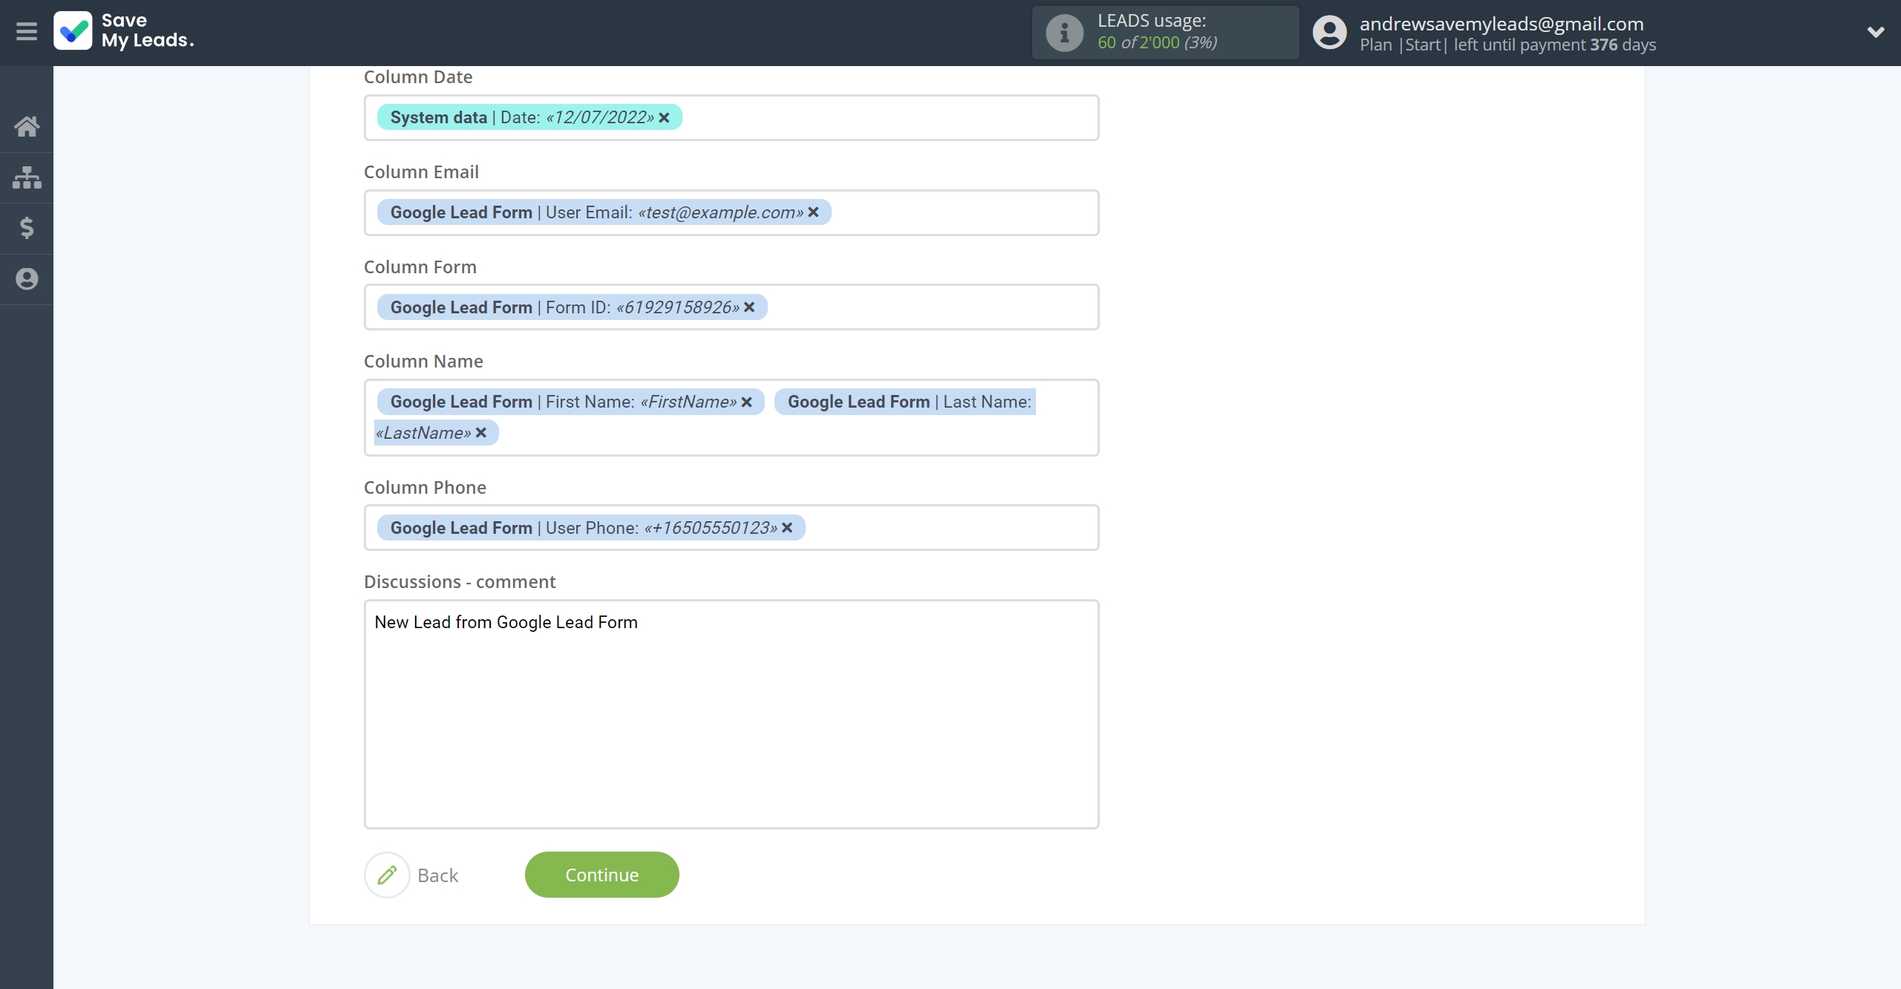Remove the System data Date tag
The width and height of the screenshot is (1901, 989).
click(665, 117)
